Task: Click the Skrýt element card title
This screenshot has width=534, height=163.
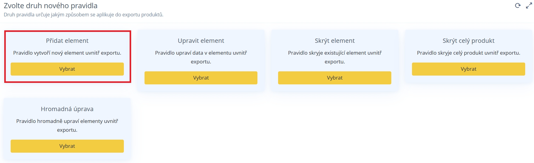Action: click(335, 41)
